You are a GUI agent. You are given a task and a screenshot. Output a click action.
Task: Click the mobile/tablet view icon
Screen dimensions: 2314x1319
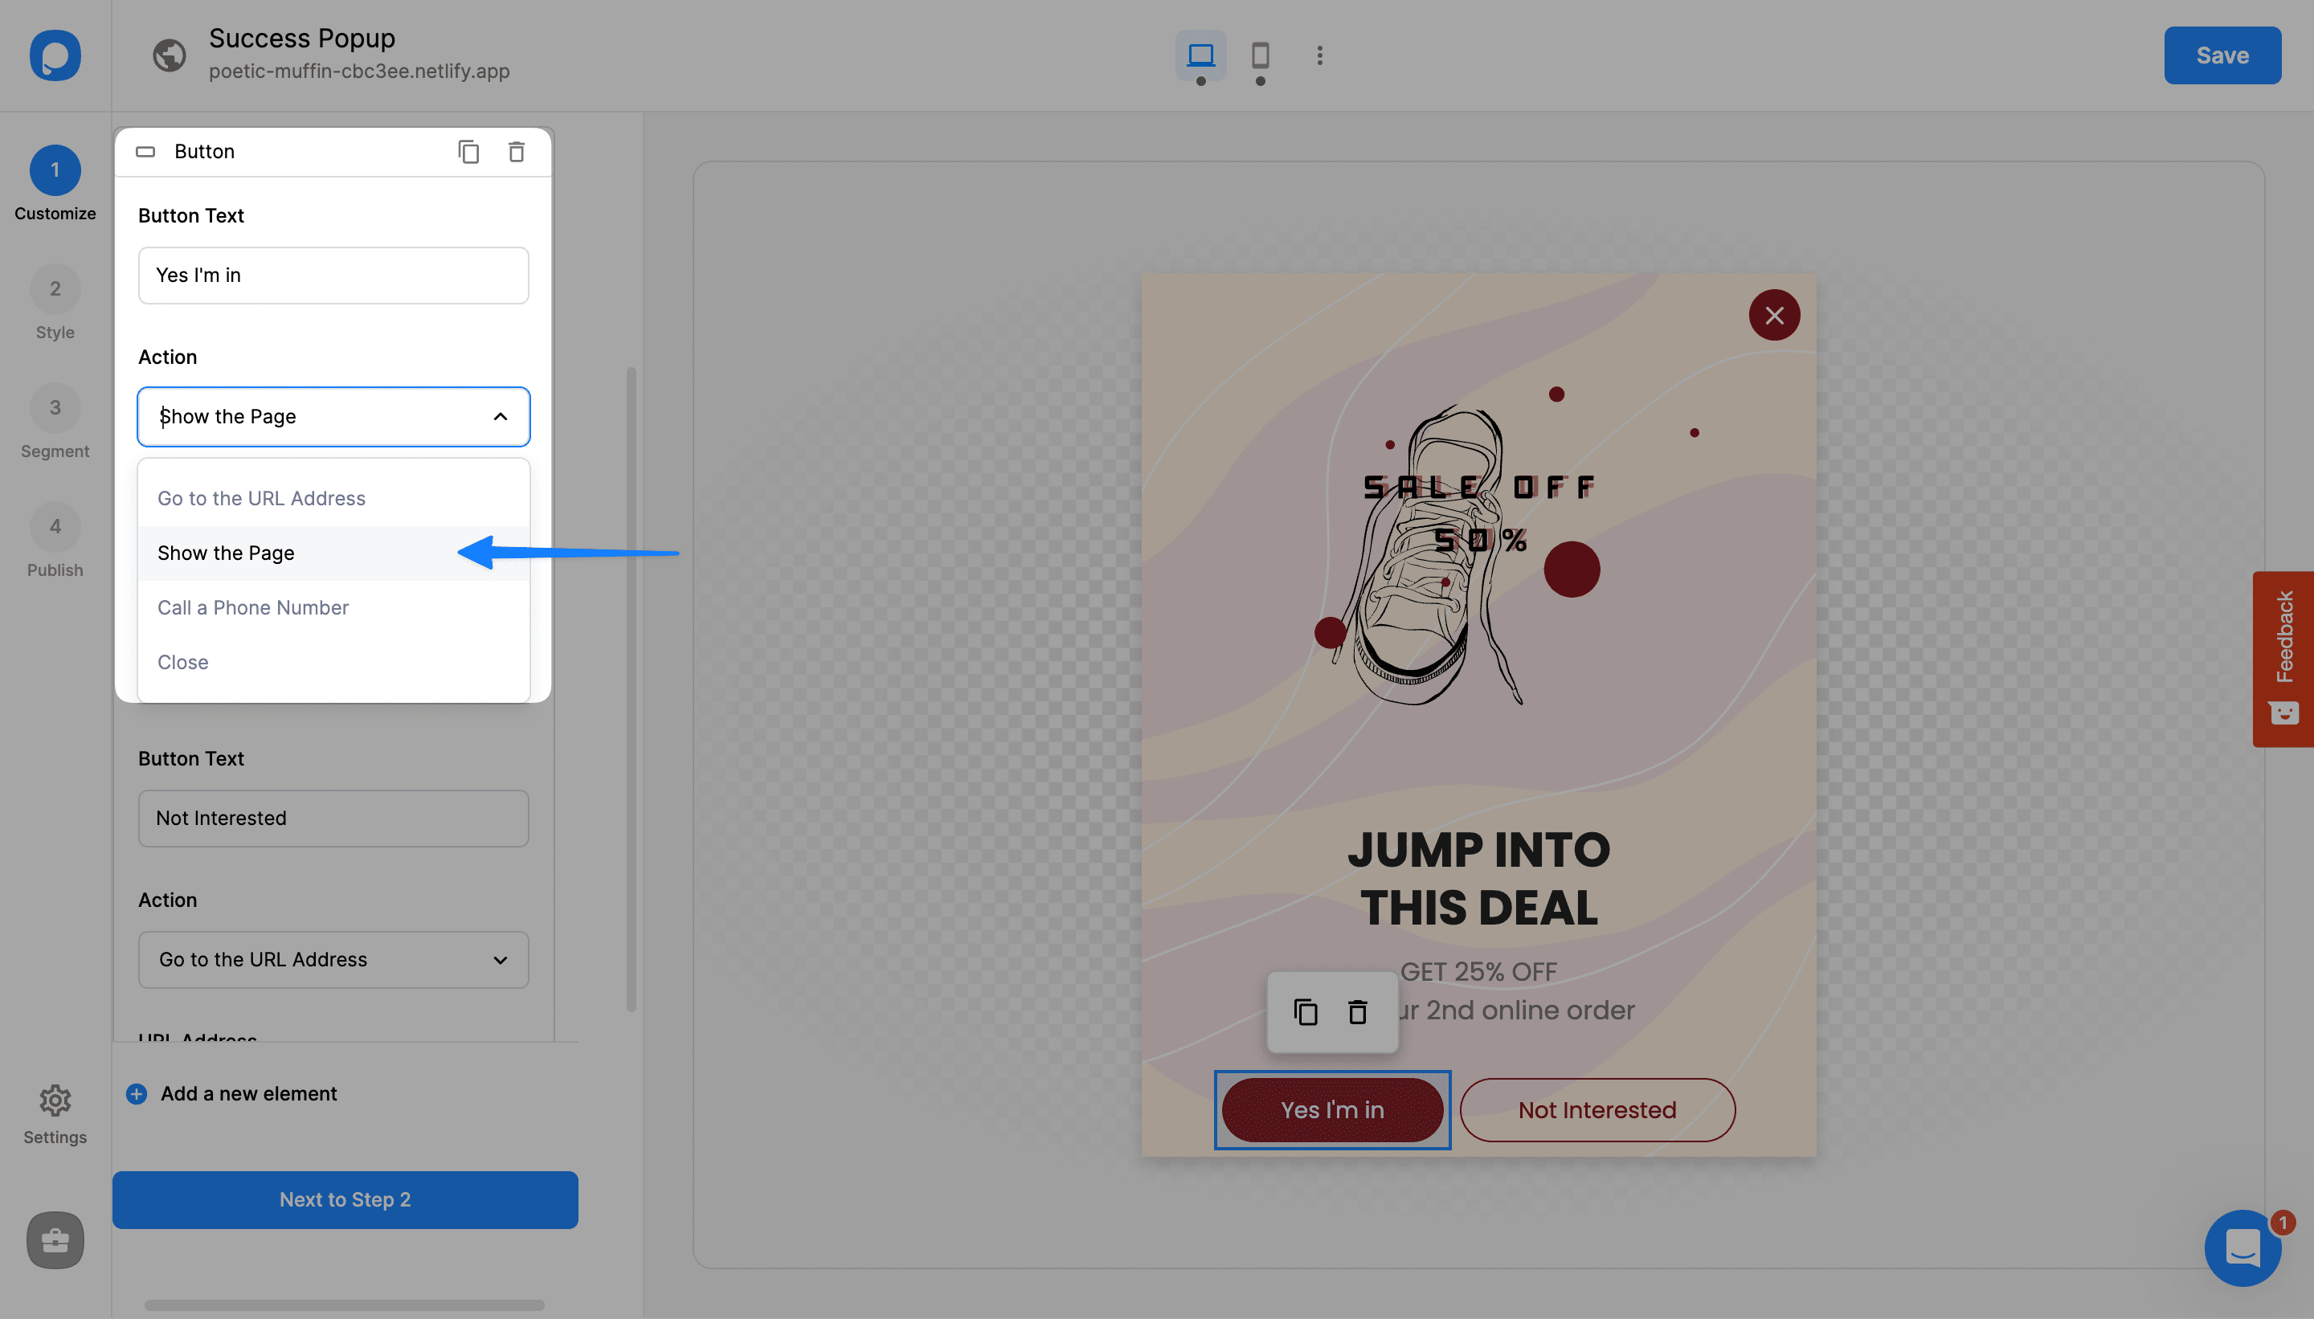1259,52
